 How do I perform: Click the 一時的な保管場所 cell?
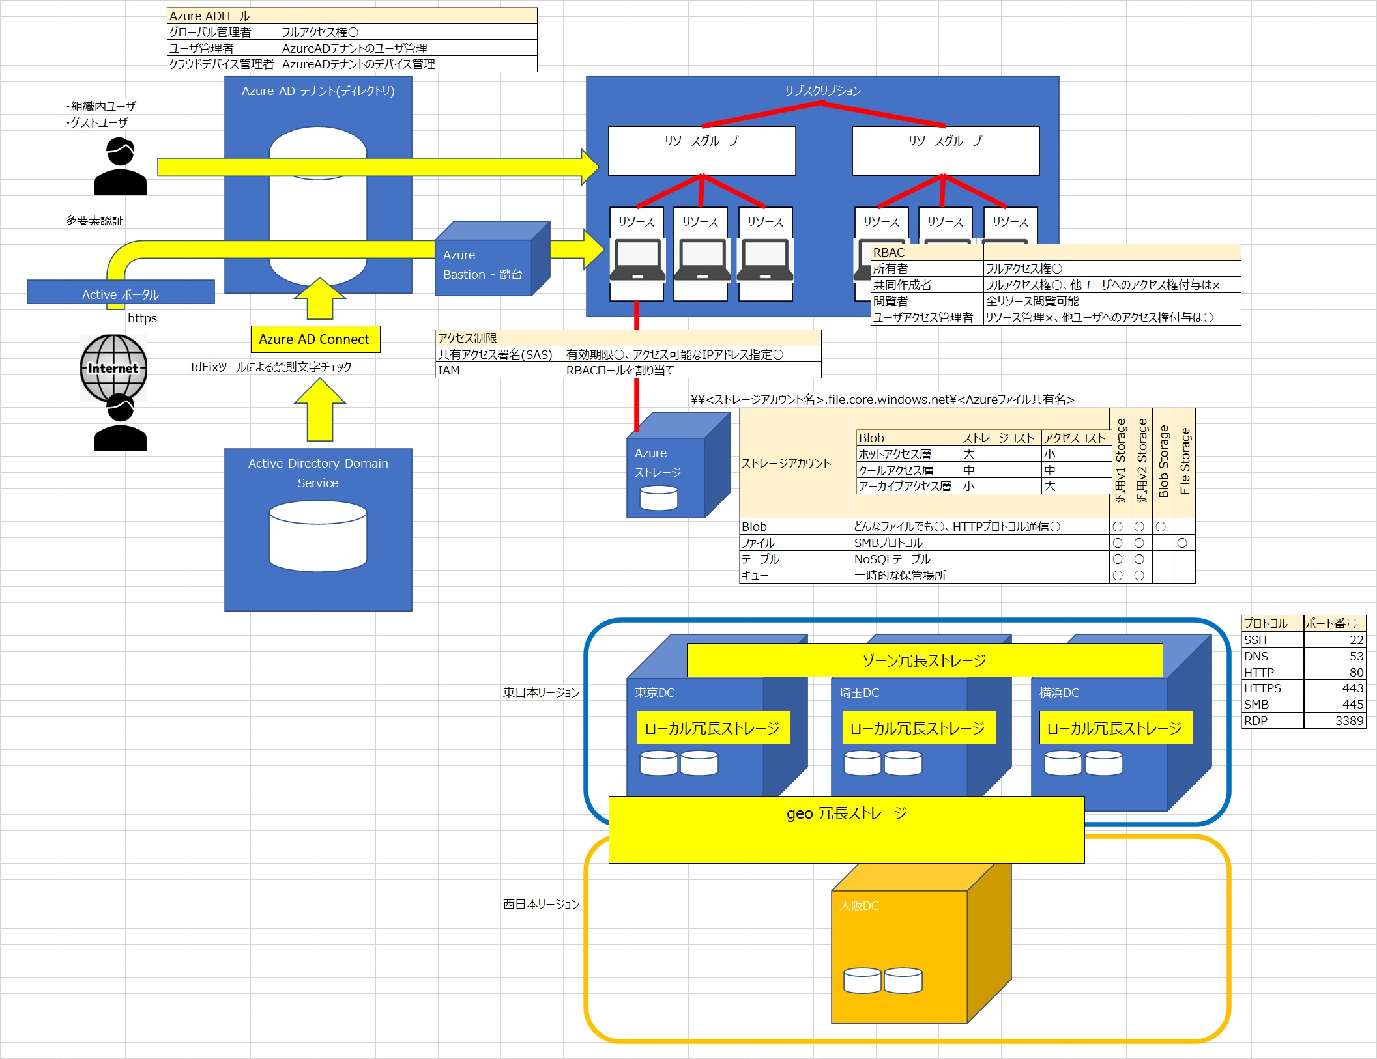click(981, 575)
